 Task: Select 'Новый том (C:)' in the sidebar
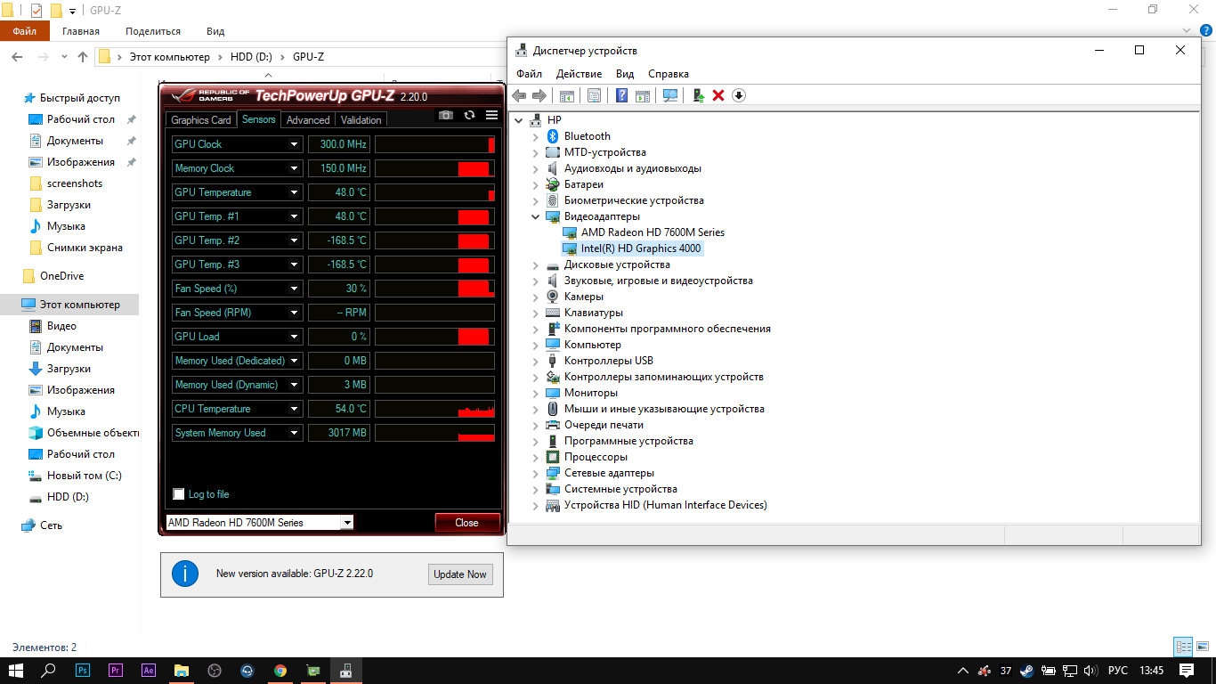coord(84,476)
